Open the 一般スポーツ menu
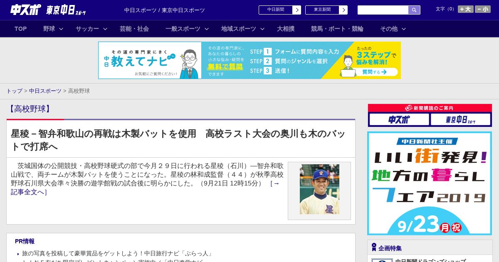This screenshot has height=262, width=499. coord(183,29)
